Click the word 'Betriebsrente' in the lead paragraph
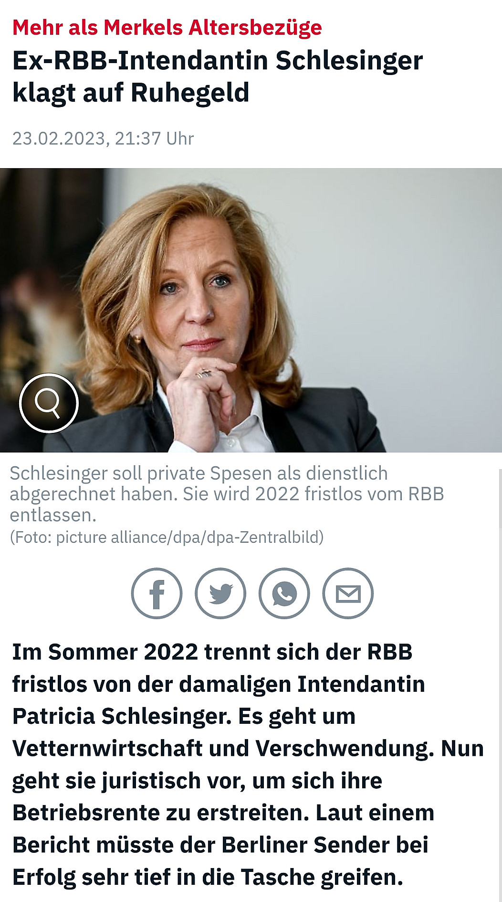Image resolution: width=502 pixels, height=902 pixels. [86, 813]
